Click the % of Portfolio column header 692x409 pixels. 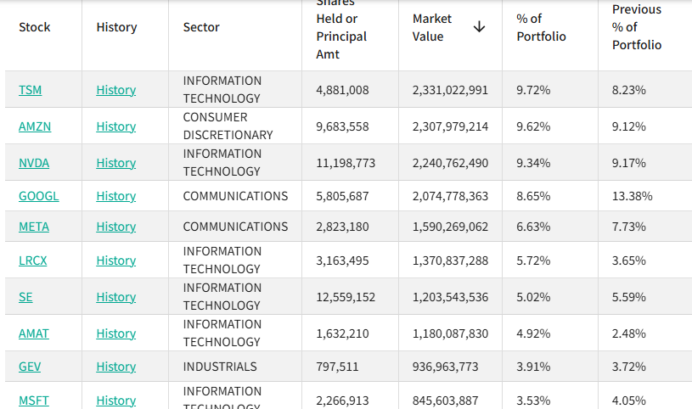tap(541, 27)
